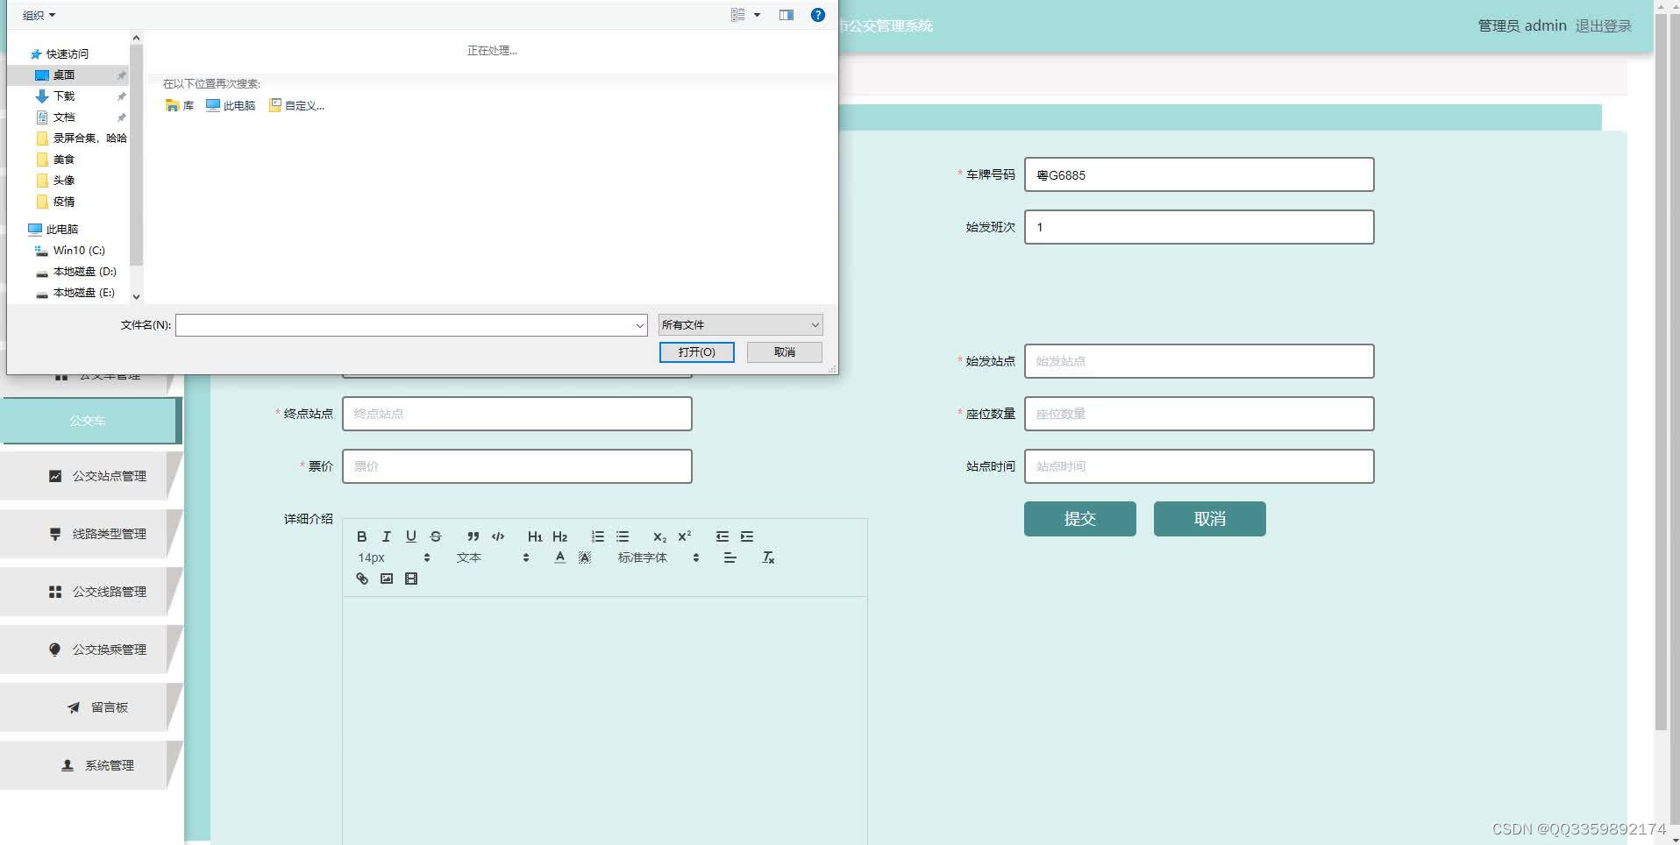Change view layout in file dialog
The height and width of the screenshot is (845, 1680).
[x=737, y=15]
